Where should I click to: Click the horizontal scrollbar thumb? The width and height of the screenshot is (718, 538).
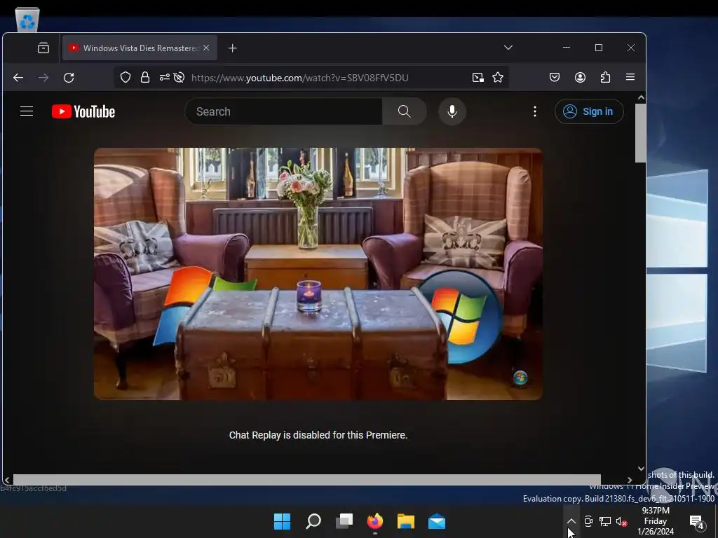tap(307, 479)
